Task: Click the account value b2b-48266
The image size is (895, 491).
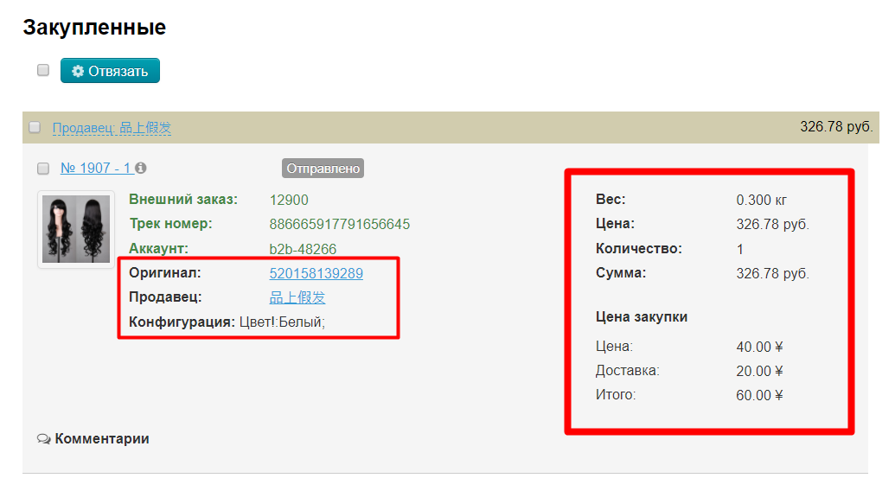Action: tap(303, 249)
